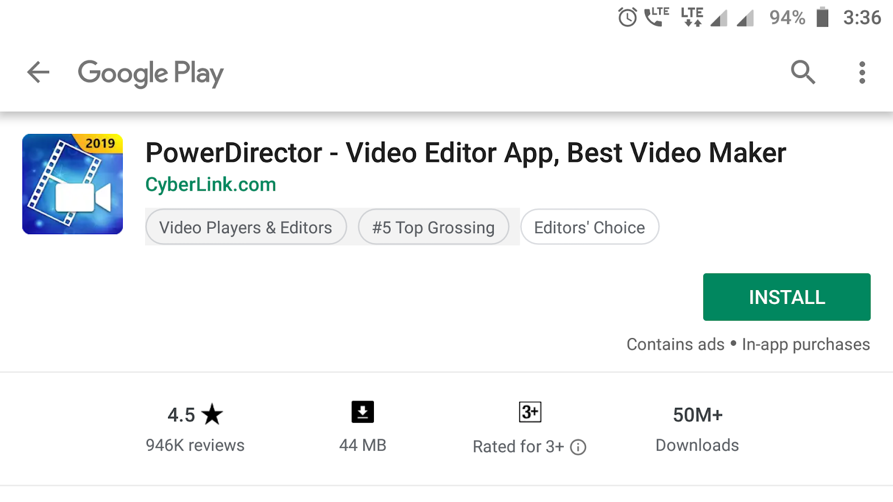Tap the PowerDirector app title text
This screenshot has height=502, width=893.
465,153
